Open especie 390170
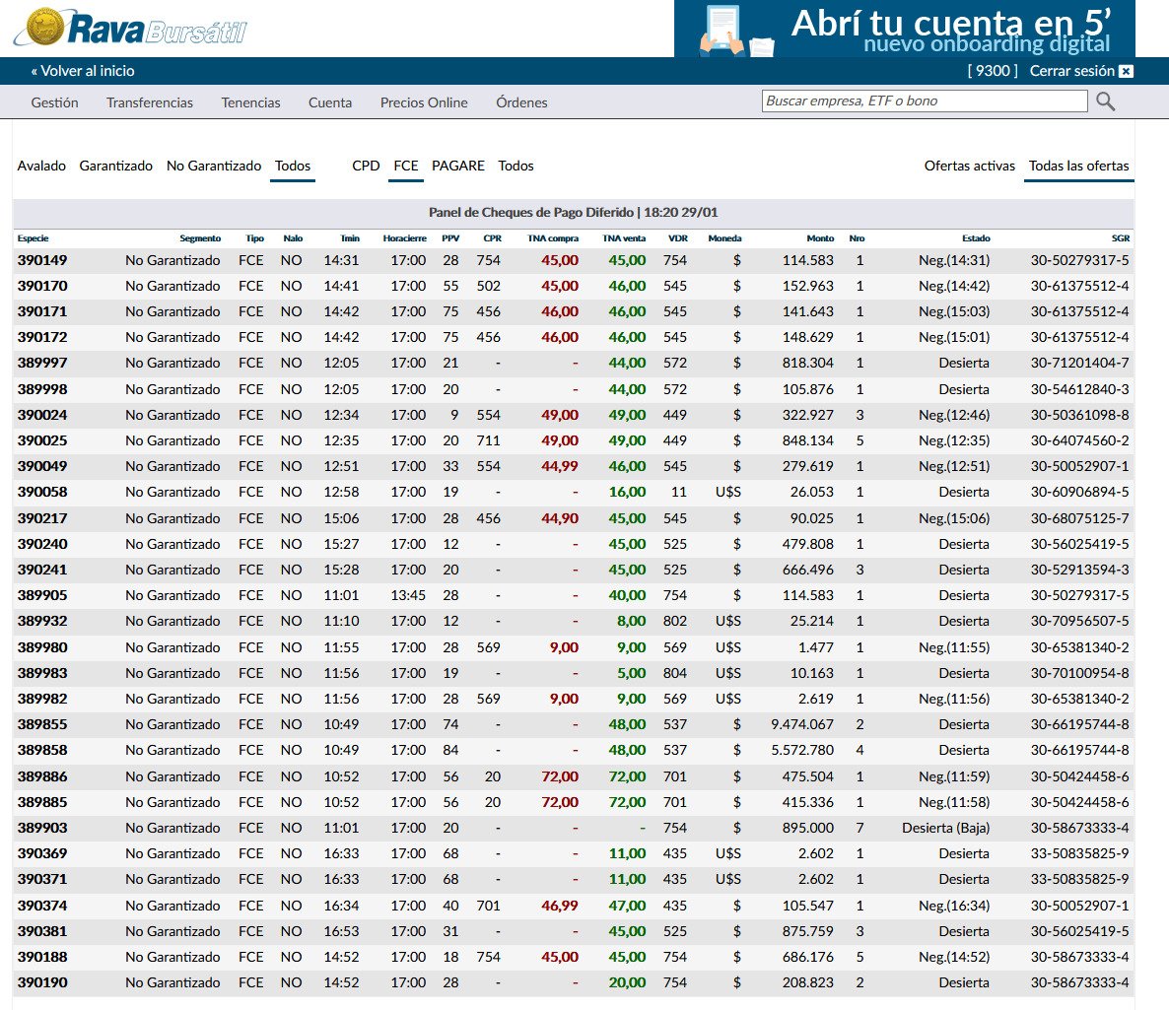 point(41,286)
